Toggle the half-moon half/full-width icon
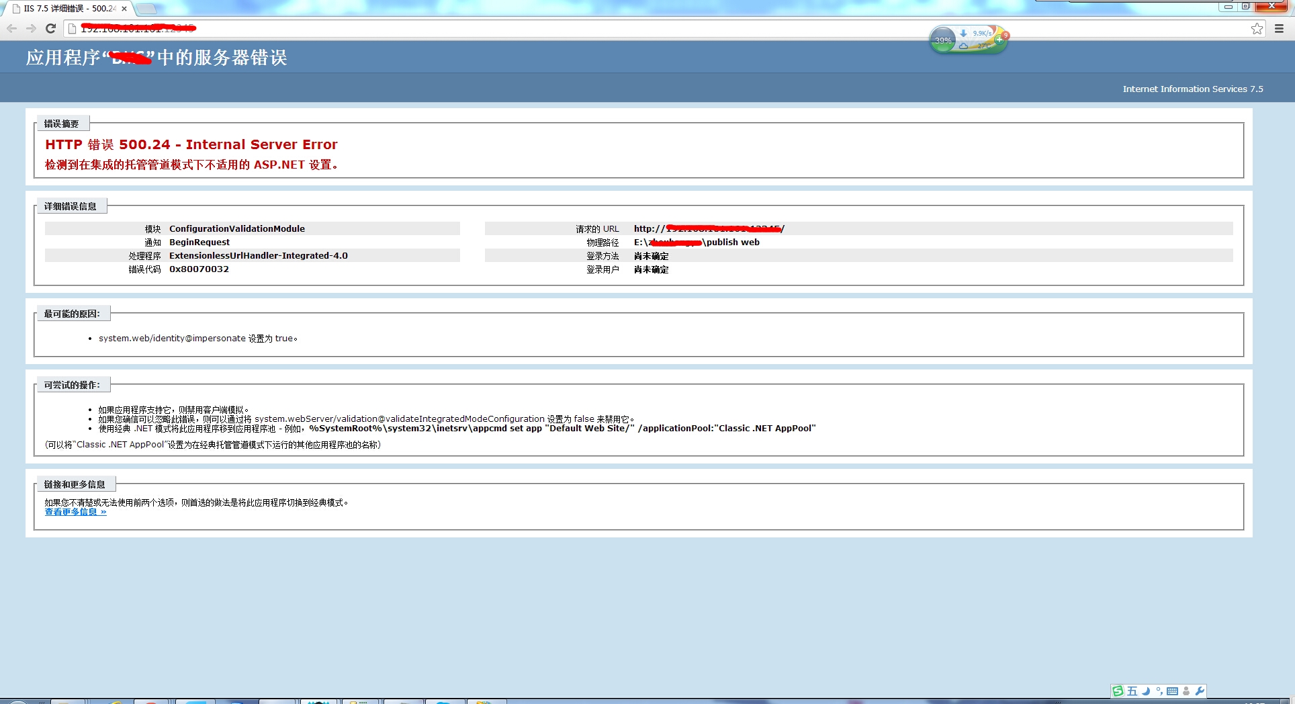The width and height of the screenshot is (1295, 704). (1146, 691)
